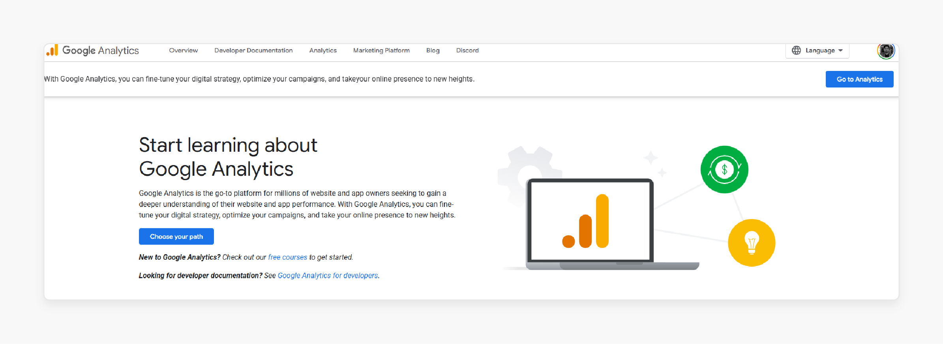Viewport: 943px width, 344px height.
Task: Click 'Looking for developer documentation?' text
Action: pyautogui.click(x=201, y=275)
